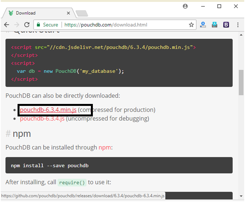
Task: Click 'PouchDB can be installed through' text
Action: coord(51,148)
